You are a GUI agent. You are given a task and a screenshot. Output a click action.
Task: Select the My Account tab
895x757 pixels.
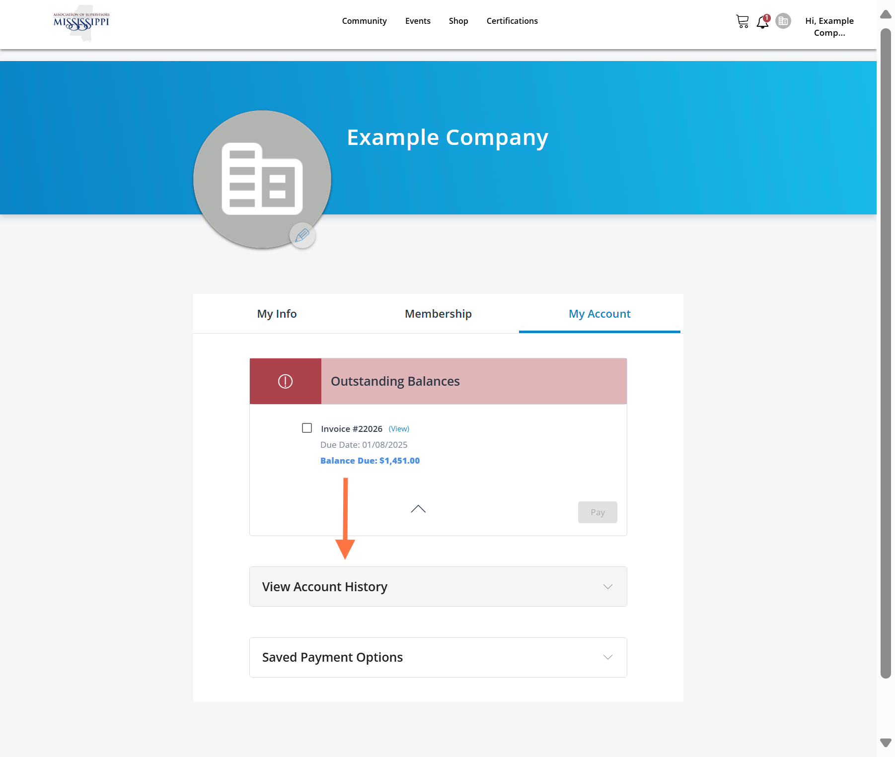tap(599, 314)
